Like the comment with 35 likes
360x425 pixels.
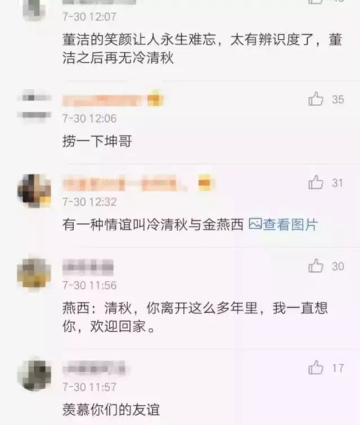tap(316, 99)
